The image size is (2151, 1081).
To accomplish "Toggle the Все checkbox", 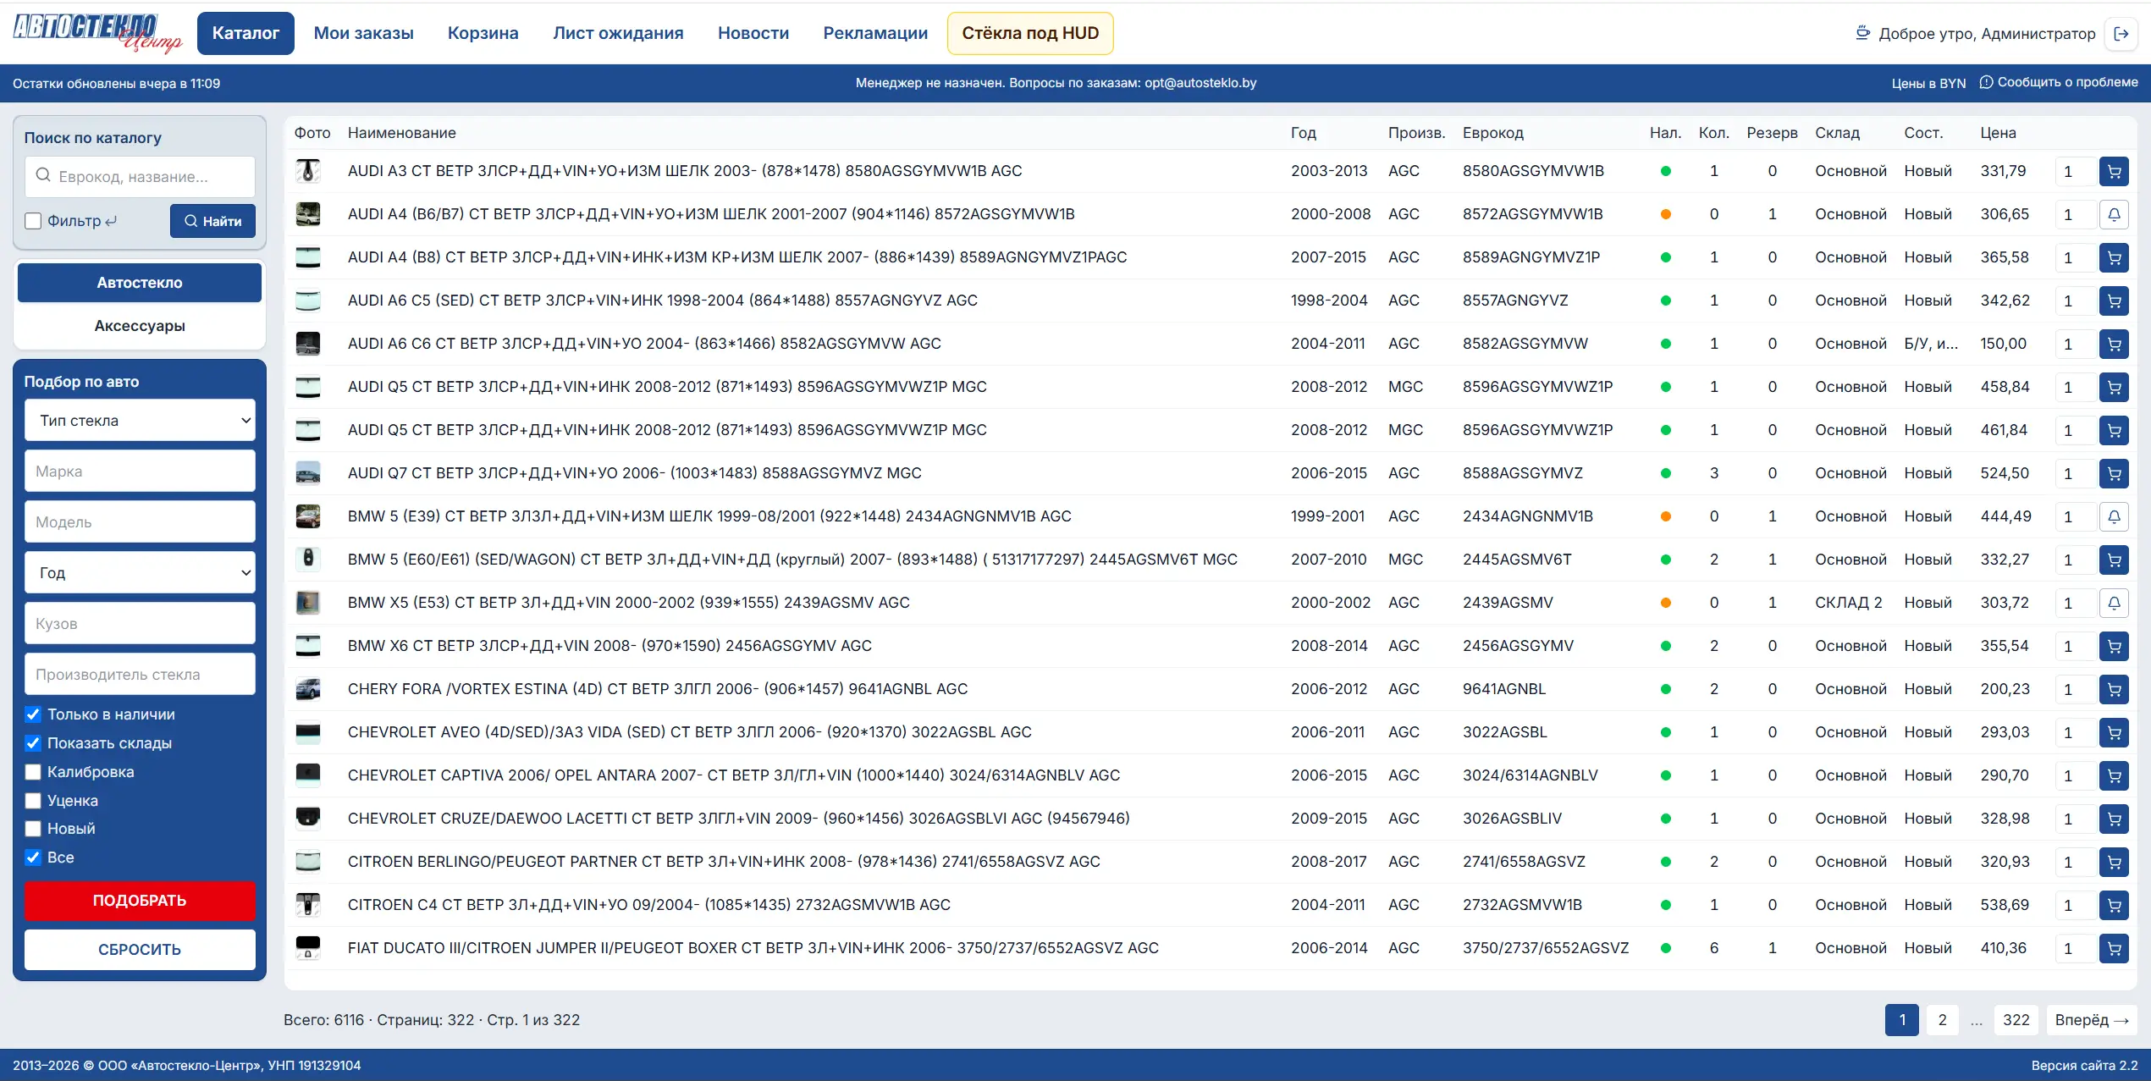I will click(x=33, y=858).
